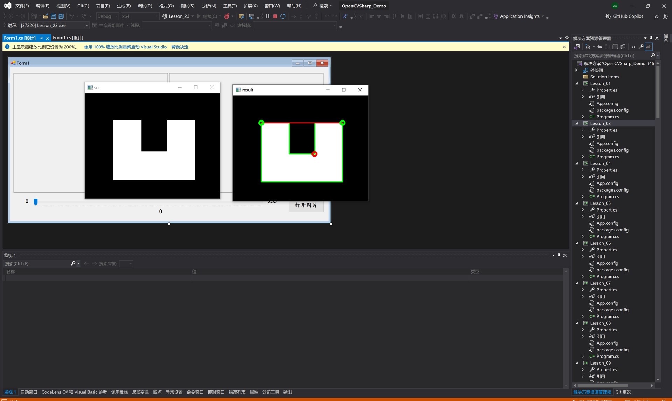Toggle auto-hide pin on Solution Explorer
This screenshot has width=672, height=401.
click(x=651, y=38)
